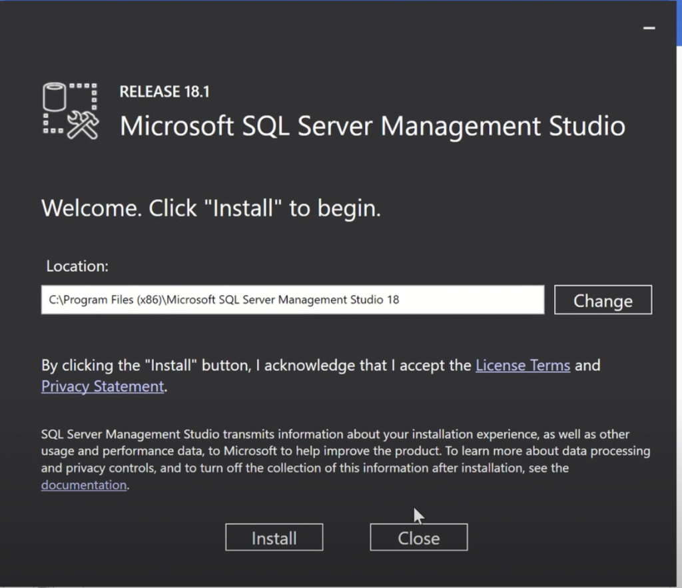Viewport: 682px width, 588px height.
Task: Click the SQL Server Management Studio logo icon
Action: 71,111
